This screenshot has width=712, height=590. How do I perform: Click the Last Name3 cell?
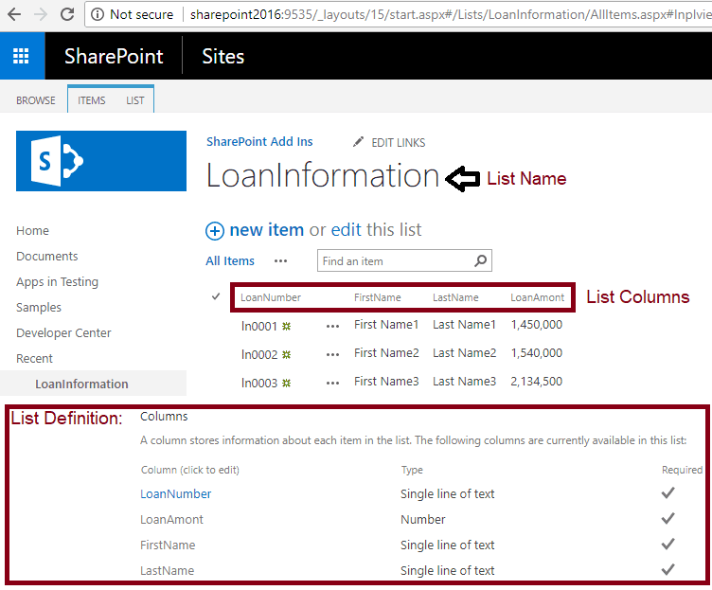pos(464,381)
